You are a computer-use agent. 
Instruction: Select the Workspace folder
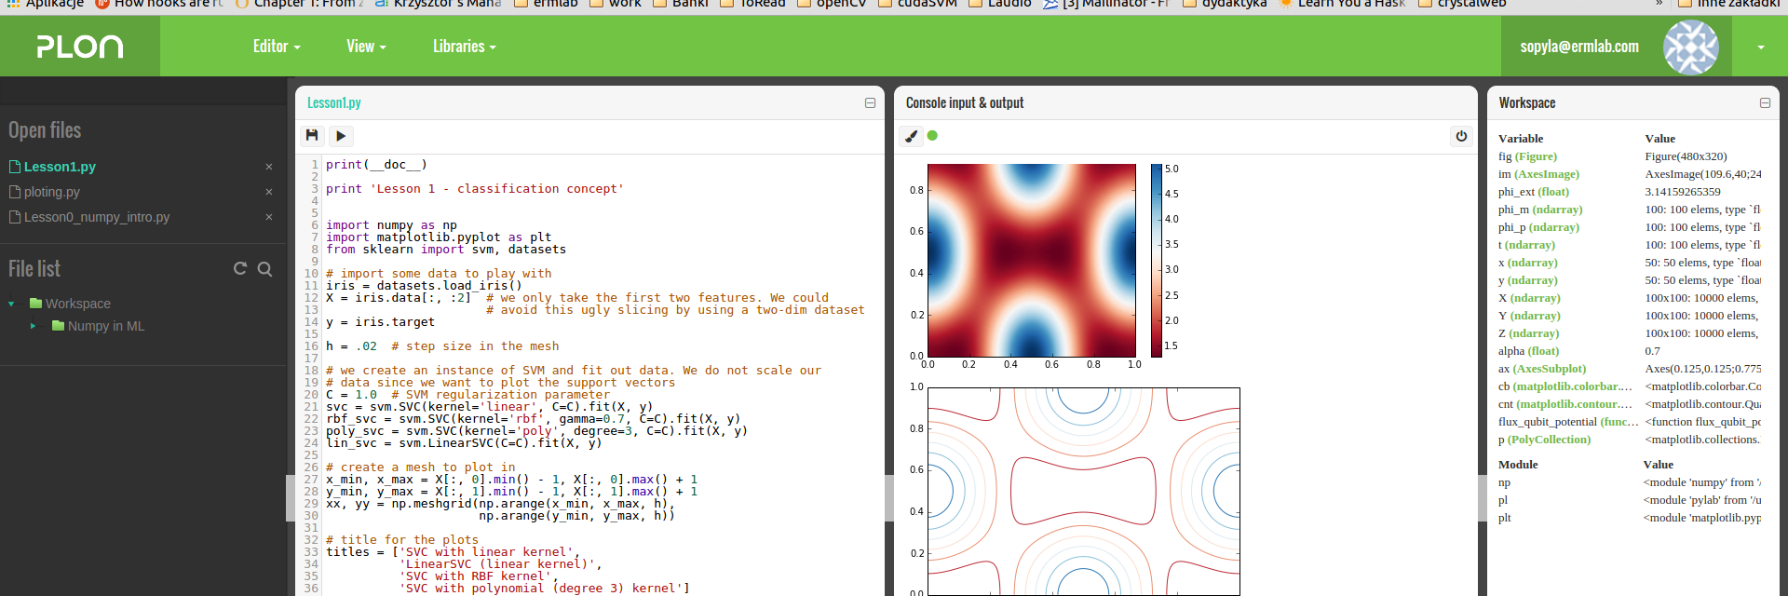(x=78, y=304)
